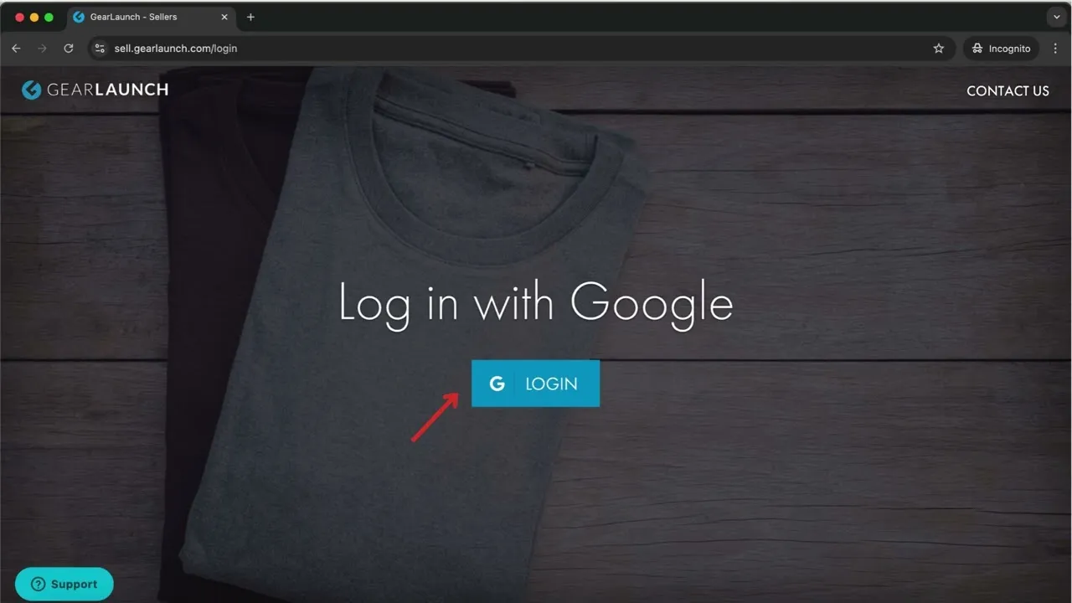Close the GearLaunch - Sellers tab
1072x603 pixels.
pyautogui.click(x=224, y=17)
